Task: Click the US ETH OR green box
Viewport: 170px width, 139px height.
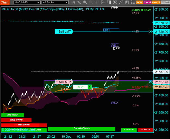Action: (x=129, y=130)
